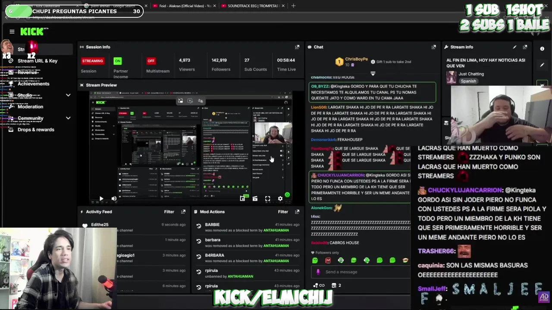This screenshot has height=310, width=552.
Task: Click the 27 Sub Counts value
Action: (247, 60)
